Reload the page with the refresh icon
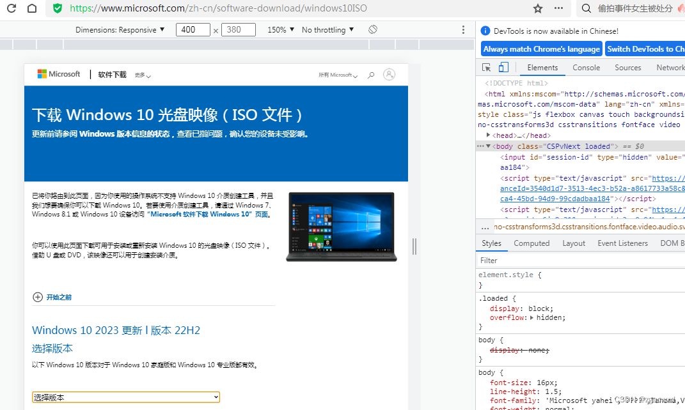This screenshot has height=410, width=685. point(12,8)
